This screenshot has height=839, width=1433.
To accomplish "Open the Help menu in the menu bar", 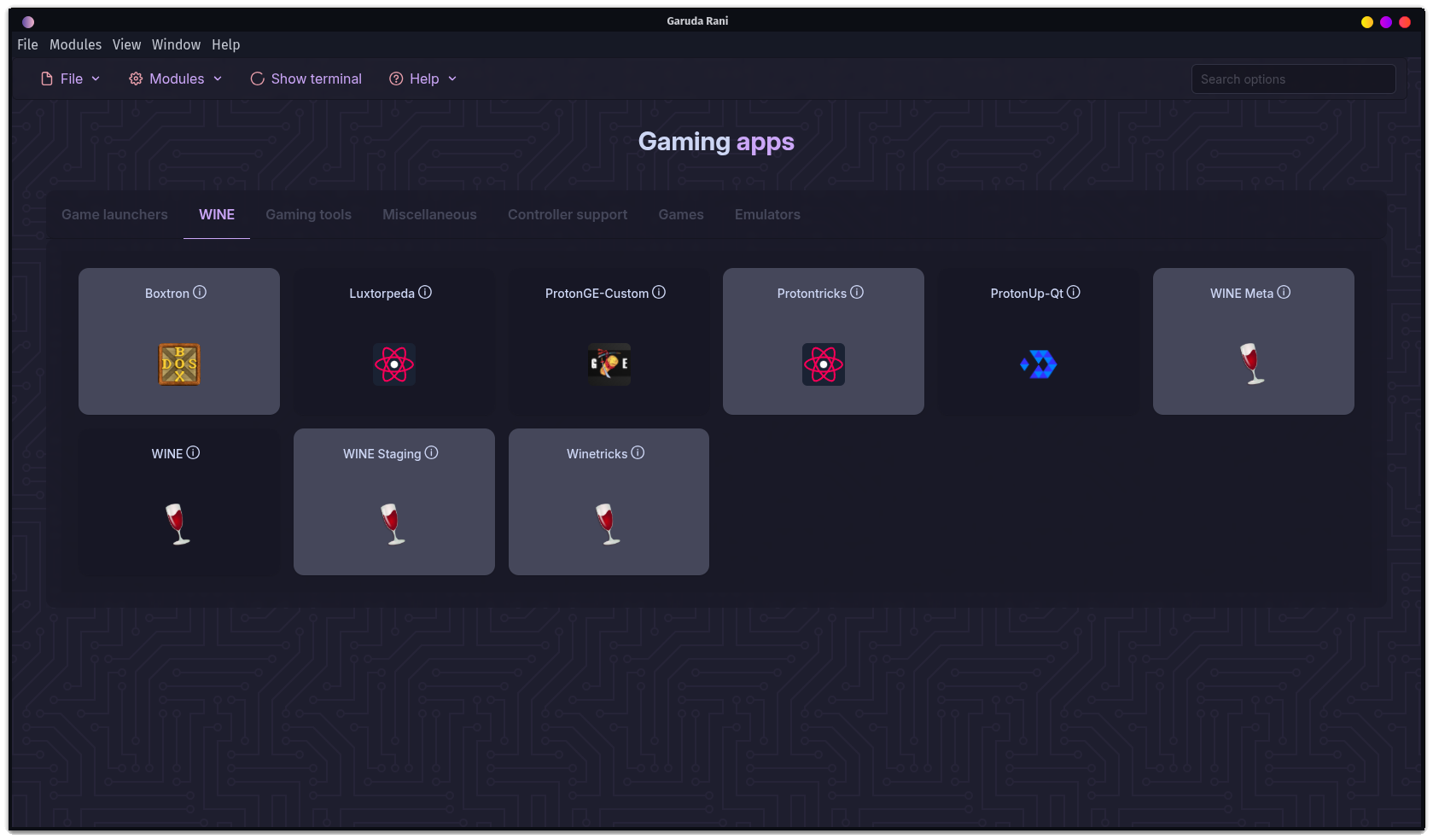I will (x=225, y=44).
